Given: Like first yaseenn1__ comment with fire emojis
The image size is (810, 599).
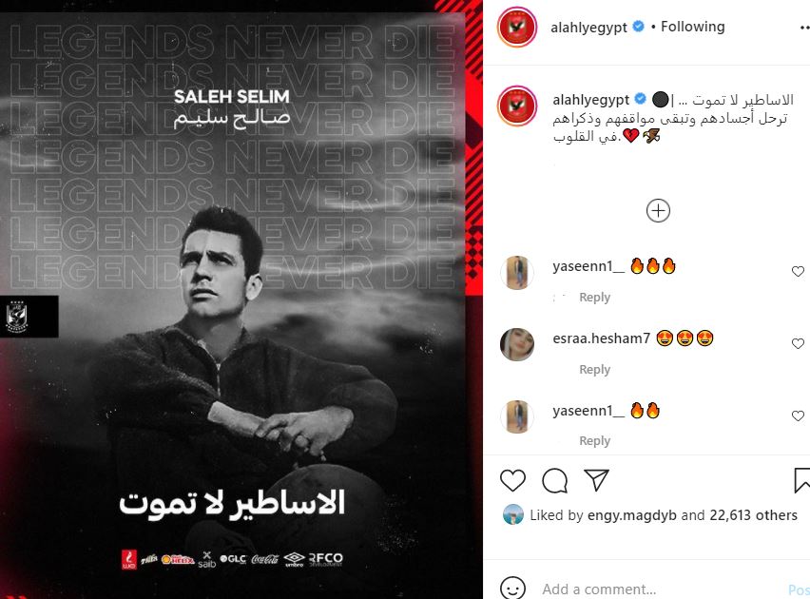Looking at the screenshot, I should pyautogui.click(x=798, y=271).
